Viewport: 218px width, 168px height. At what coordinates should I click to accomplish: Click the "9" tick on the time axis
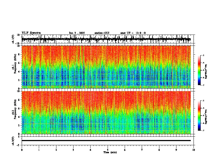pyautogui.click(x=176, y=150)
